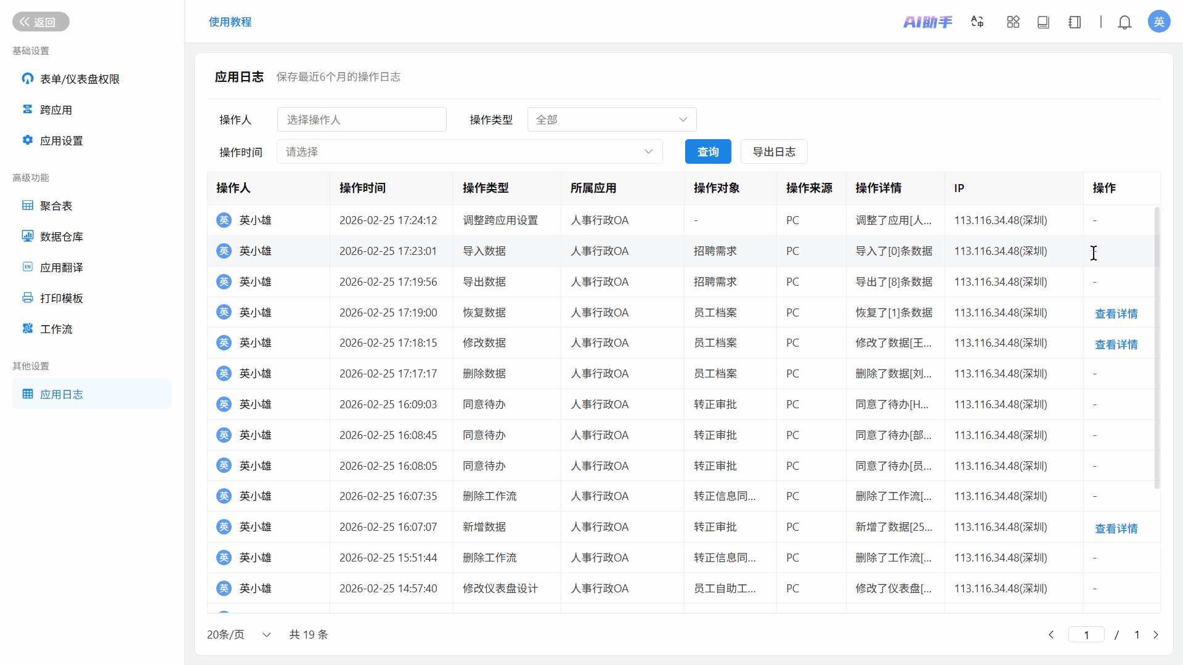Open 数据仓库 in the sidebar

62,236
